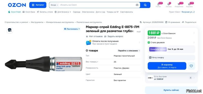Open the Дом и сад category

coord(100,12)
